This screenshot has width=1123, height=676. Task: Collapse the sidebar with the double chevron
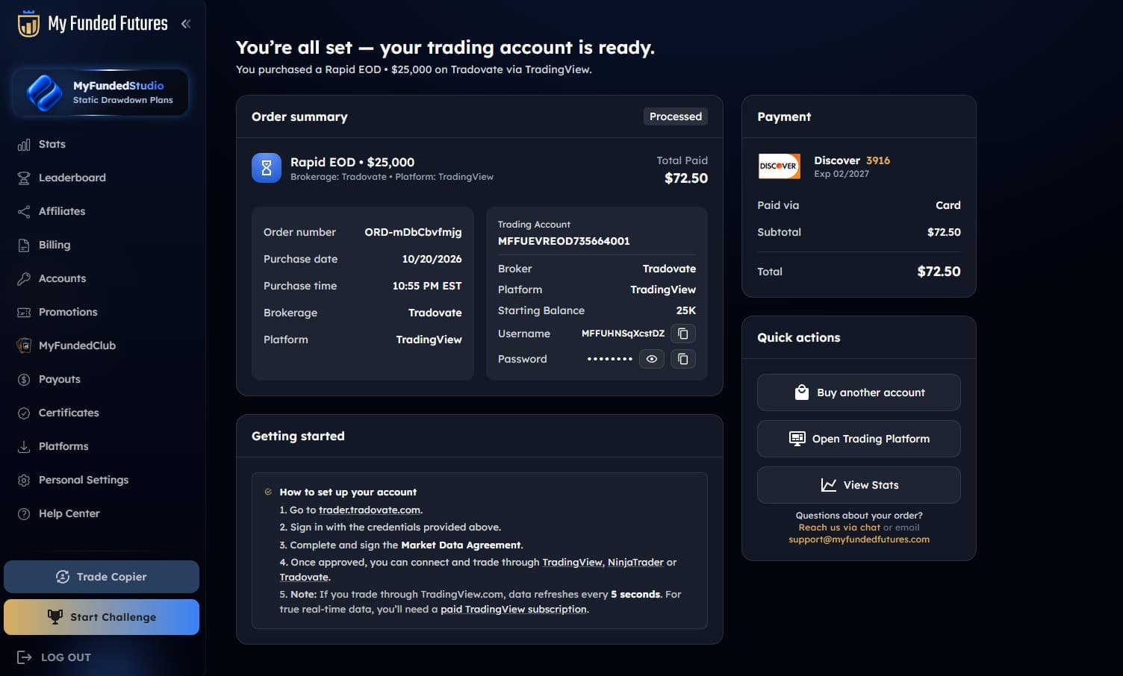[186, 24]
